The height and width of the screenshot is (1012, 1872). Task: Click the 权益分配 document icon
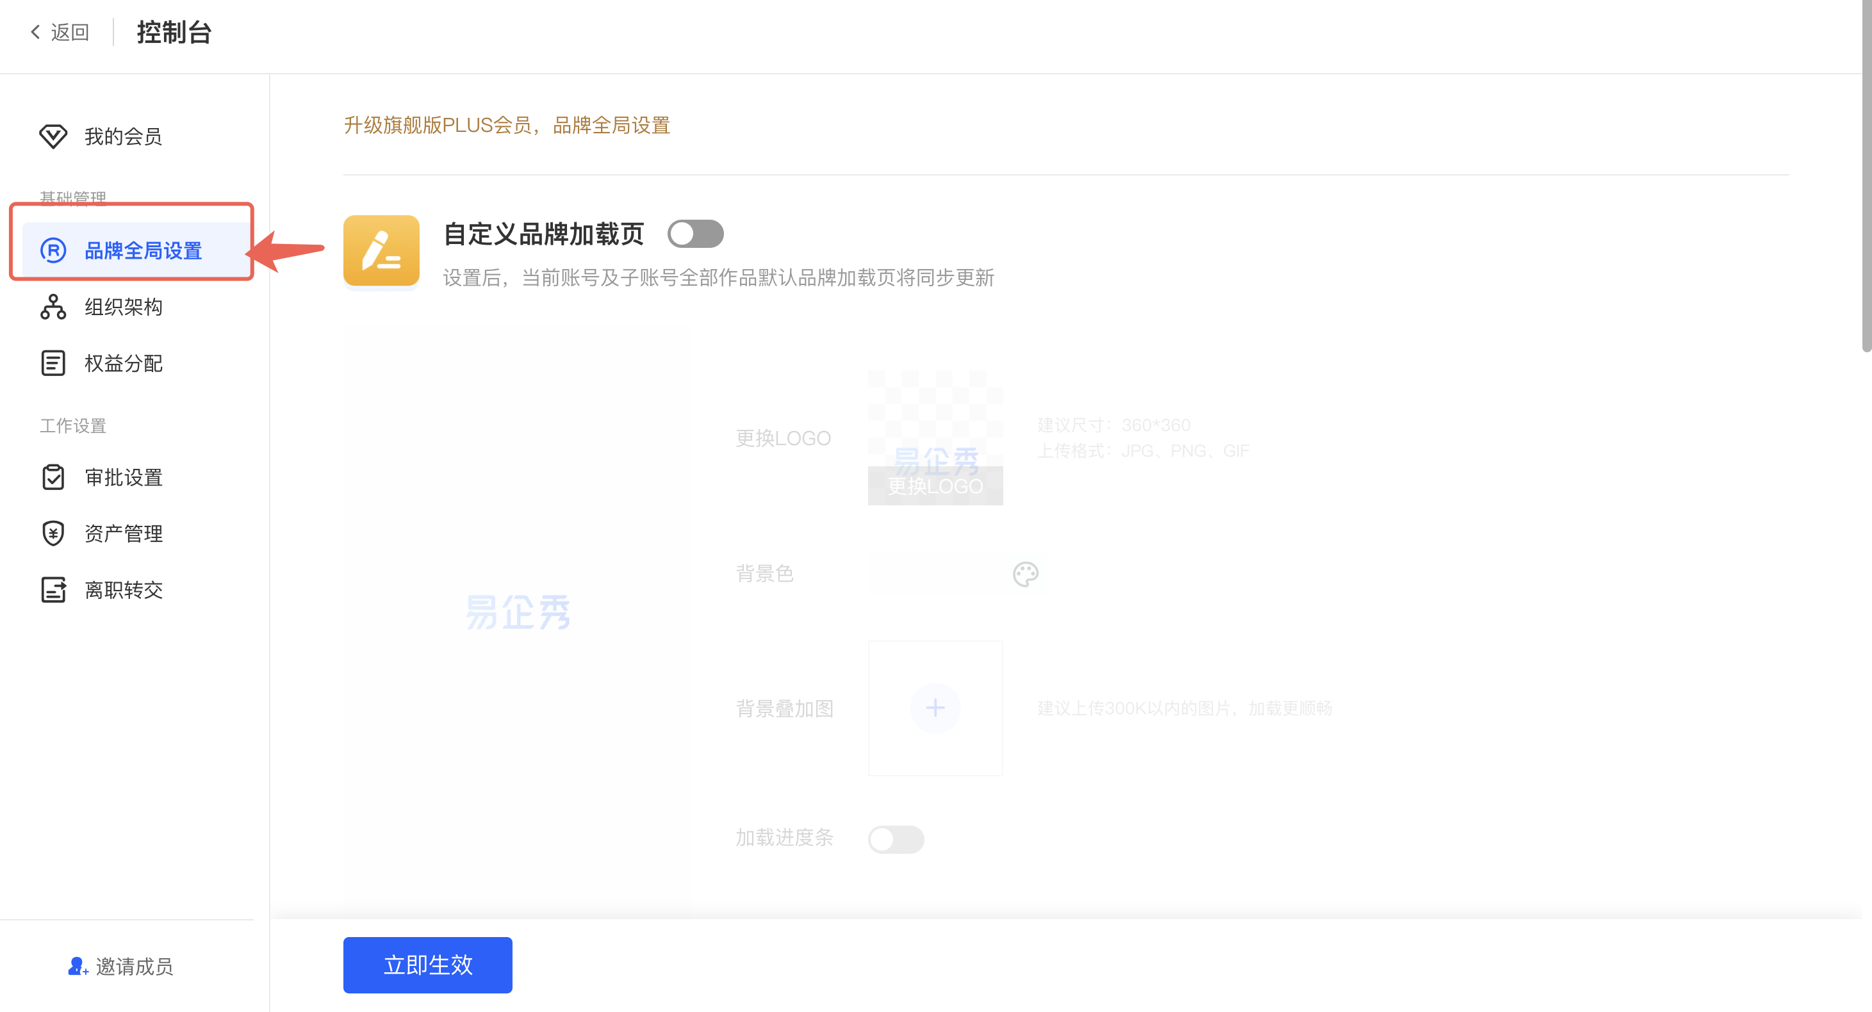point(53,363)
